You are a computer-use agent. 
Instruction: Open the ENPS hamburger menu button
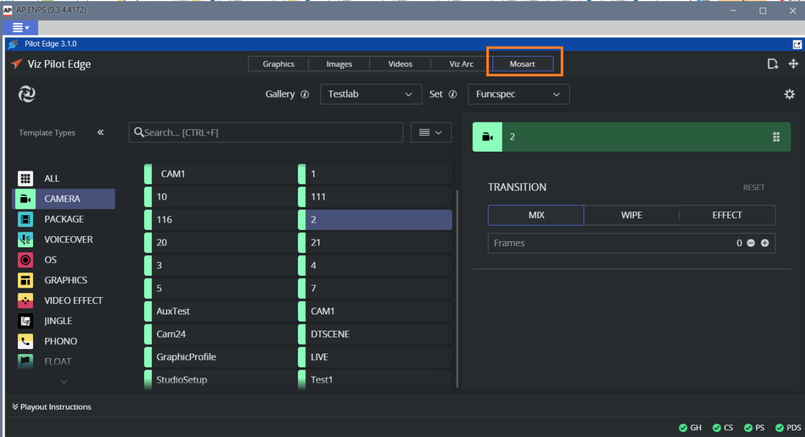[21, 27]
